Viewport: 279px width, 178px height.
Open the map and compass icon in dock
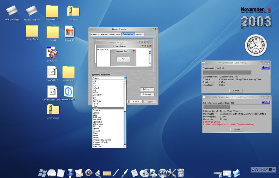(79, 173)
